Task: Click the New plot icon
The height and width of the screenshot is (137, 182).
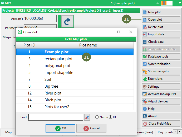Action: pos(145,12)
